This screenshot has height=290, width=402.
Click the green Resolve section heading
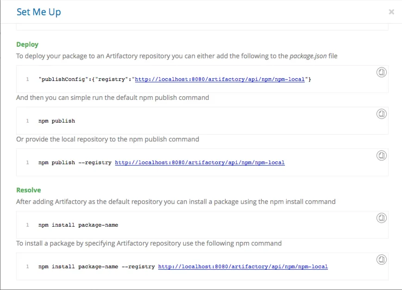tap(29, 190)
